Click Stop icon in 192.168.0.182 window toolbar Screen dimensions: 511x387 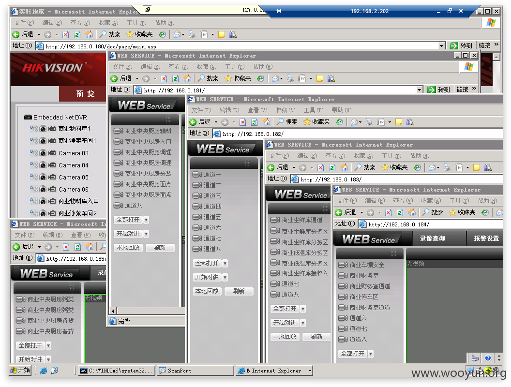click(243, 122)
